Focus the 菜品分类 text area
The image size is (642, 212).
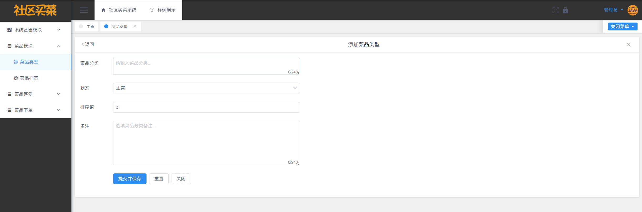click(207, 66)
